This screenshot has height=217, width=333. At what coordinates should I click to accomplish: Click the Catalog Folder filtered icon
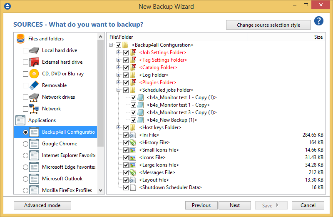click(x=133, y=67)
